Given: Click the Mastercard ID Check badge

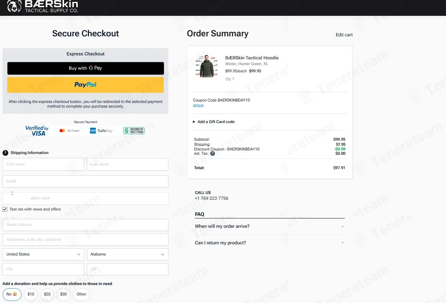Looking at the screenshot, I should pyautogui.click(x=69, y=131).
